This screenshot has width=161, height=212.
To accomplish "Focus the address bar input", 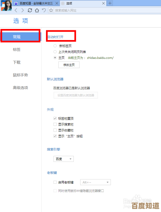I will pyautogui.click(x=108, y=10).
